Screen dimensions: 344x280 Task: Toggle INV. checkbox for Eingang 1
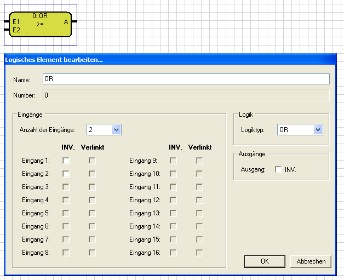pos(66,161)
